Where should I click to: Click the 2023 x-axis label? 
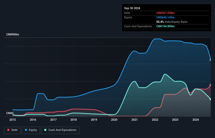[175, 120]
